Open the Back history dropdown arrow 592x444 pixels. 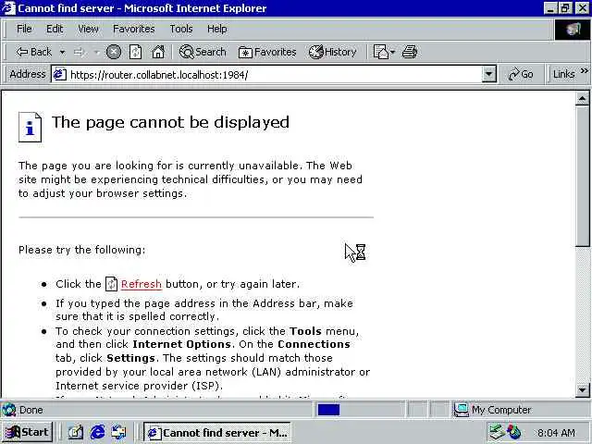(x=62, y=52)
